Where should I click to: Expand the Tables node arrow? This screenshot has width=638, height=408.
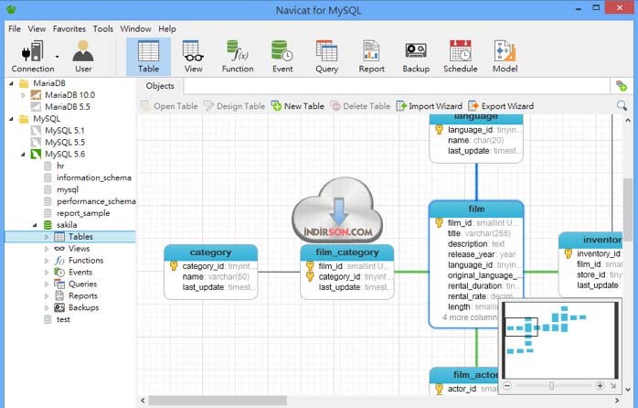47,237
